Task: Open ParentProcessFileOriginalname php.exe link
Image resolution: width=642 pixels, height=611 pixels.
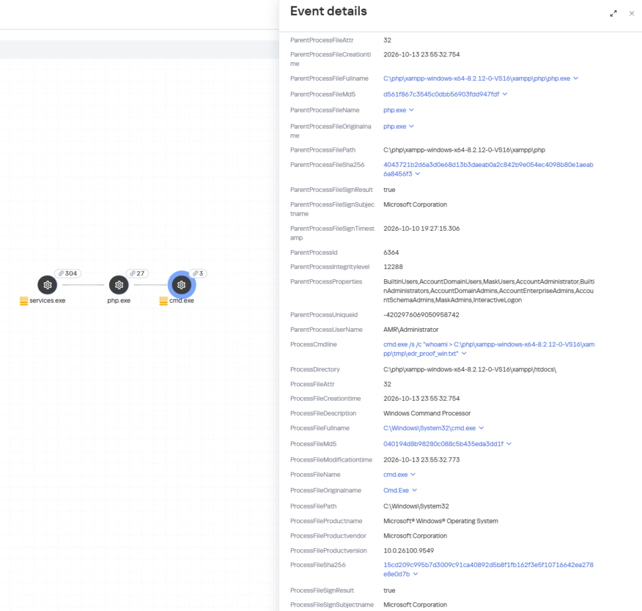Action: click(395, 127)
